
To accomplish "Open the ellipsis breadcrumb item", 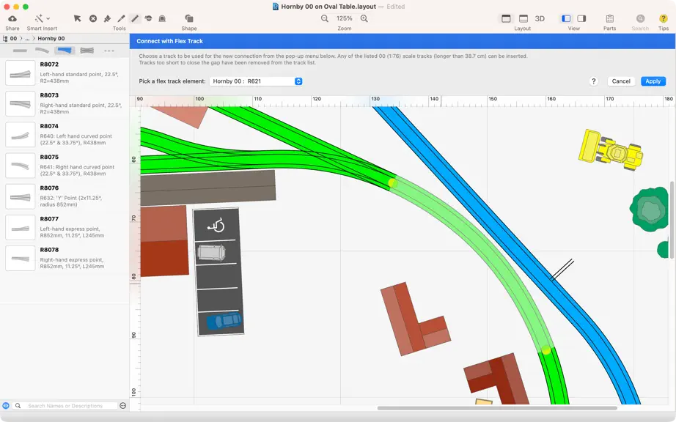I will point(28,38).
